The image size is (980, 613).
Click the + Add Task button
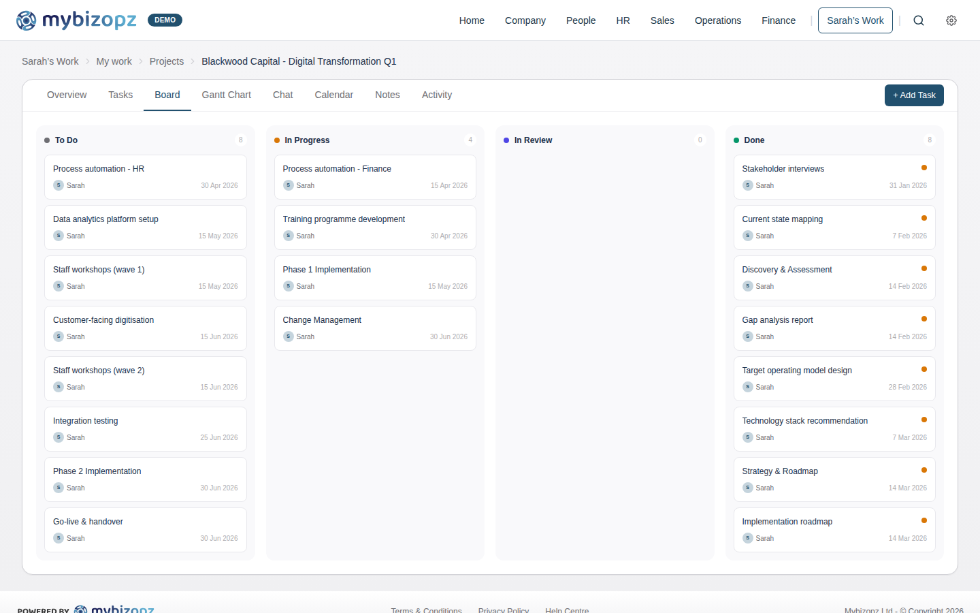pyautogui.click(x=914, y=95)
